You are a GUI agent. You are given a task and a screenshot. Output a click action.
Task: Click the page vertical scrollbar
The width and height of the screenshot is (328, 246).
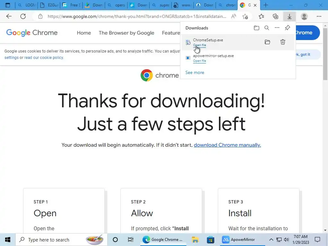325,54
